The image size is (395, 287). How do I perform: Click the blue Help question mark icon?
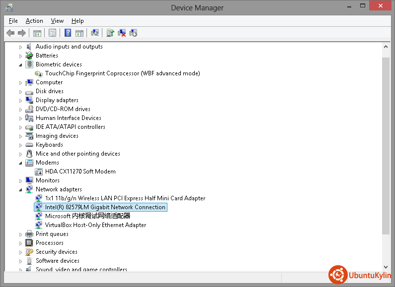(x=68, y=33)
